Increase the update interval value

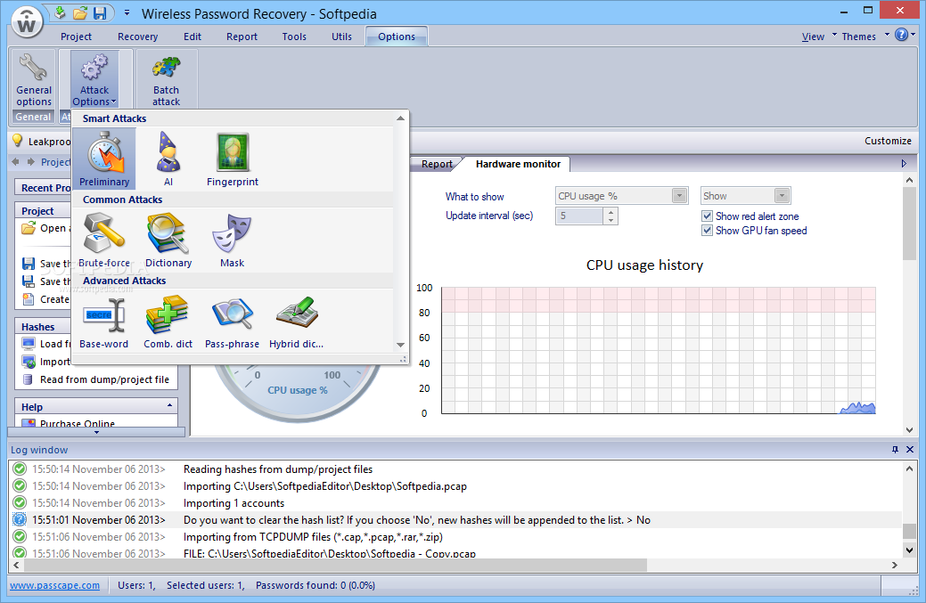[611, 211]
